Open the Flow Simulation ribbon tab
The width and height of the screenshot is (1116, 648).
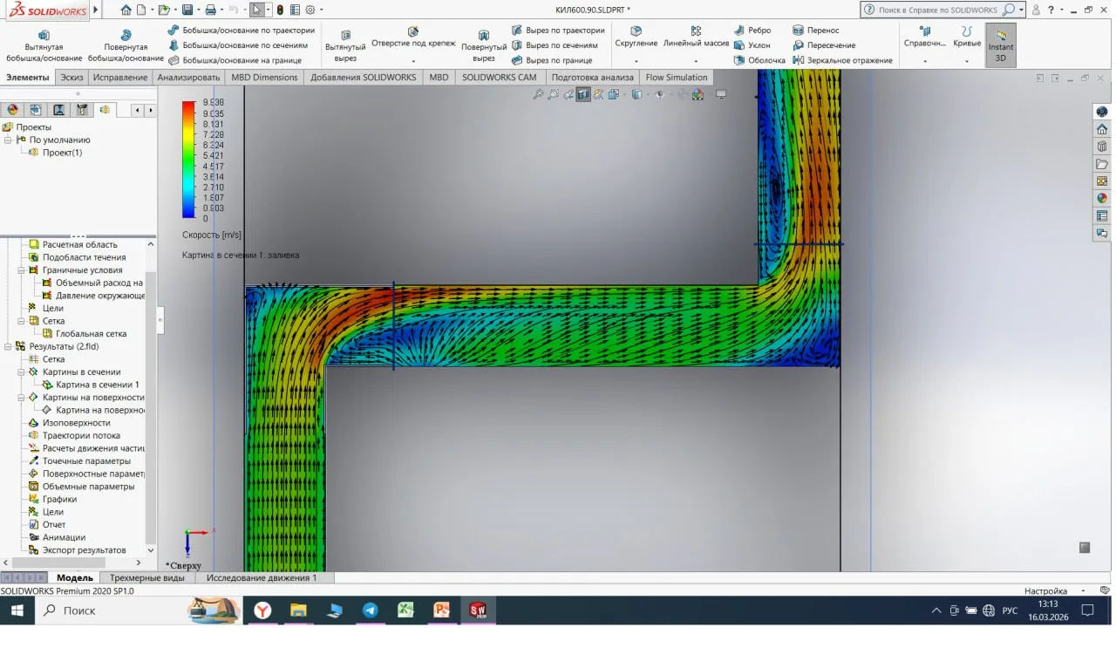(x=676, y=77)
